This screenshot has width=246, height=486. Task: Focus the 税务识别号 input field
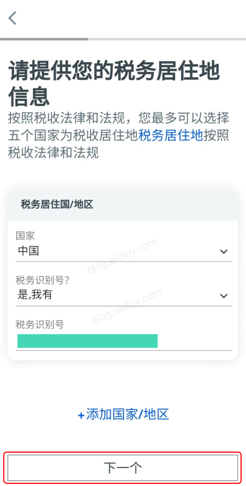[x=123, y=341]
